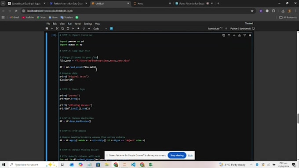Screen dimensions: 299x168
Task: Switch to the Home browser tab
Action: pyautogui.click(x=152, y=4)
